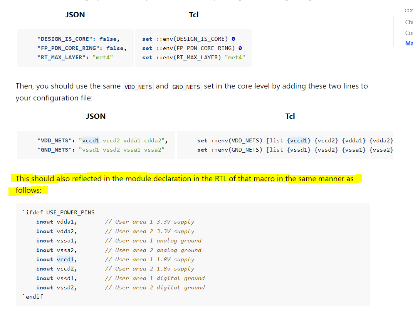The image size is (413, 314).
Task: Click the set ::env(RT_MAX_LAYER) line
Action: (193, 57)
